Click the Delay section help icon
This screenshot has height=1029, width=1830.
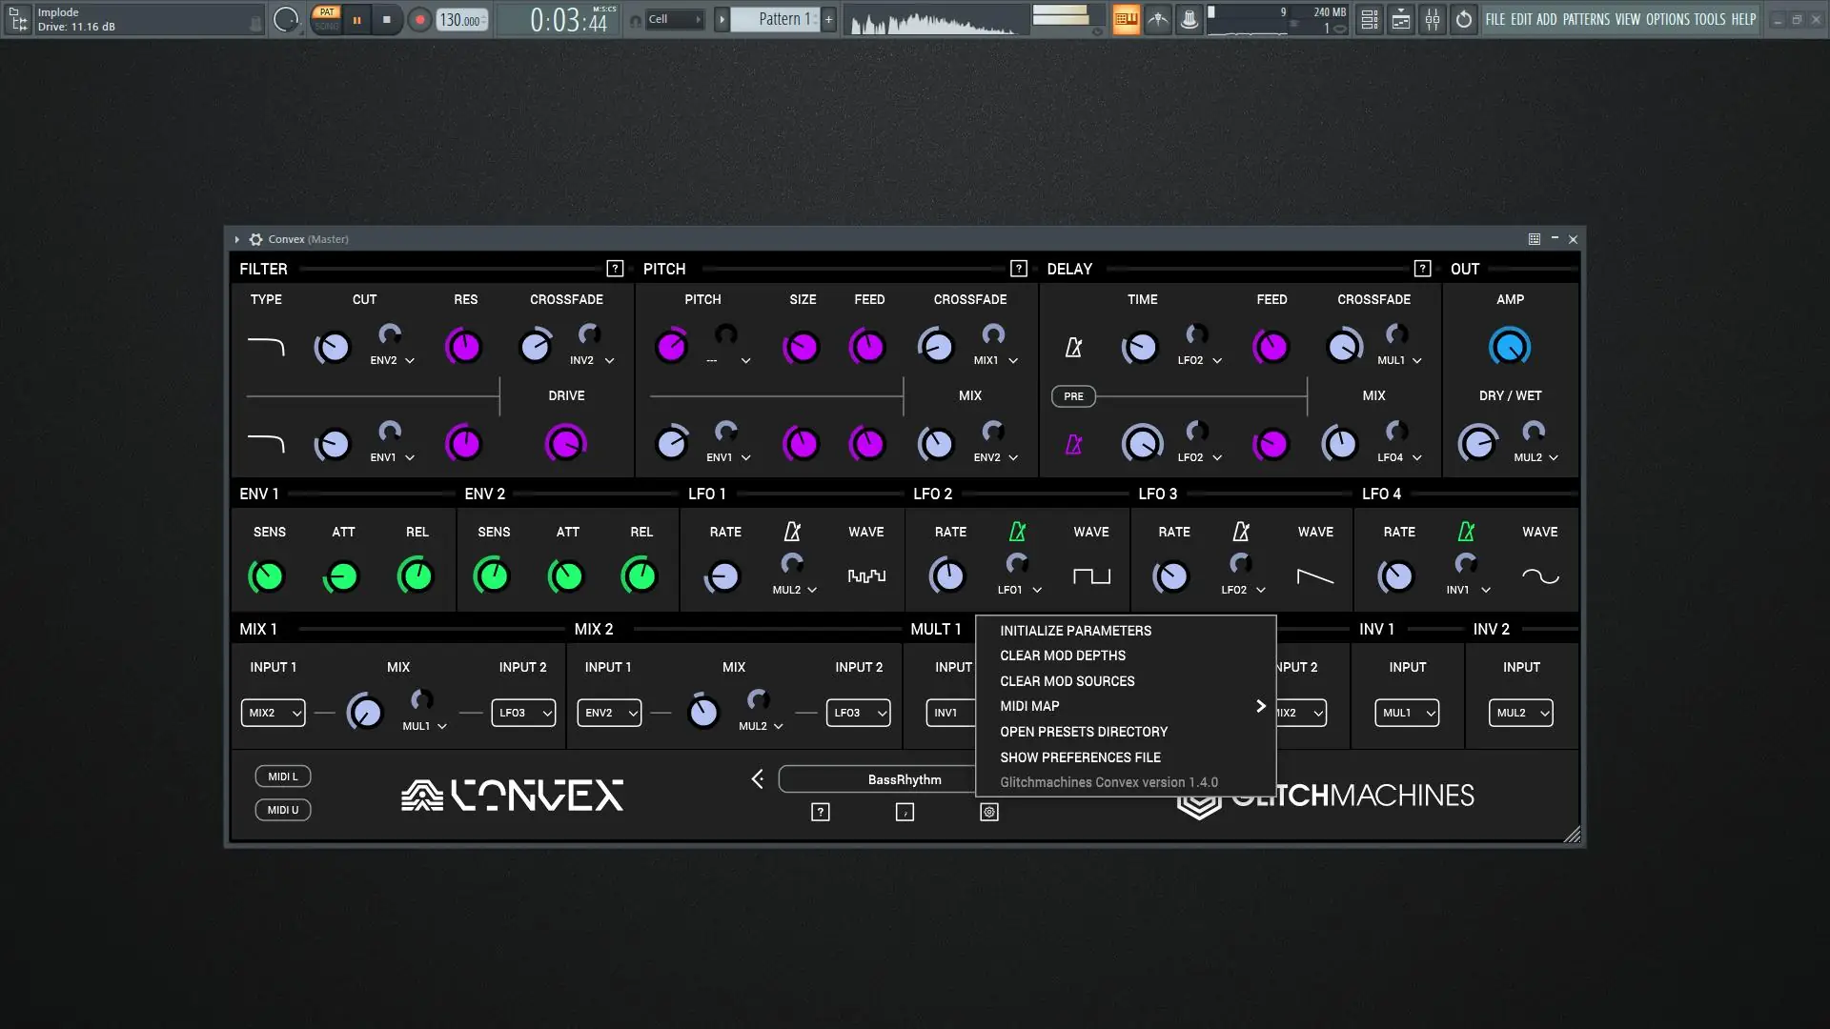pyautogui.click(x=1422, y=269)
